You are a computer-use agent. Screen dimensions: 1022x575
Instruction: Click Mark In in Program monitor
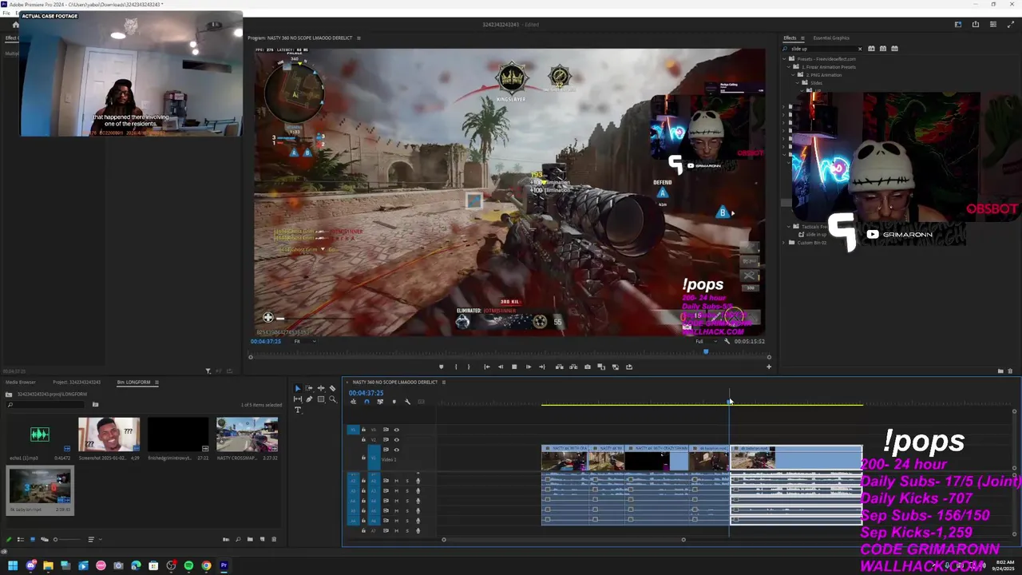tap(456, 367)
